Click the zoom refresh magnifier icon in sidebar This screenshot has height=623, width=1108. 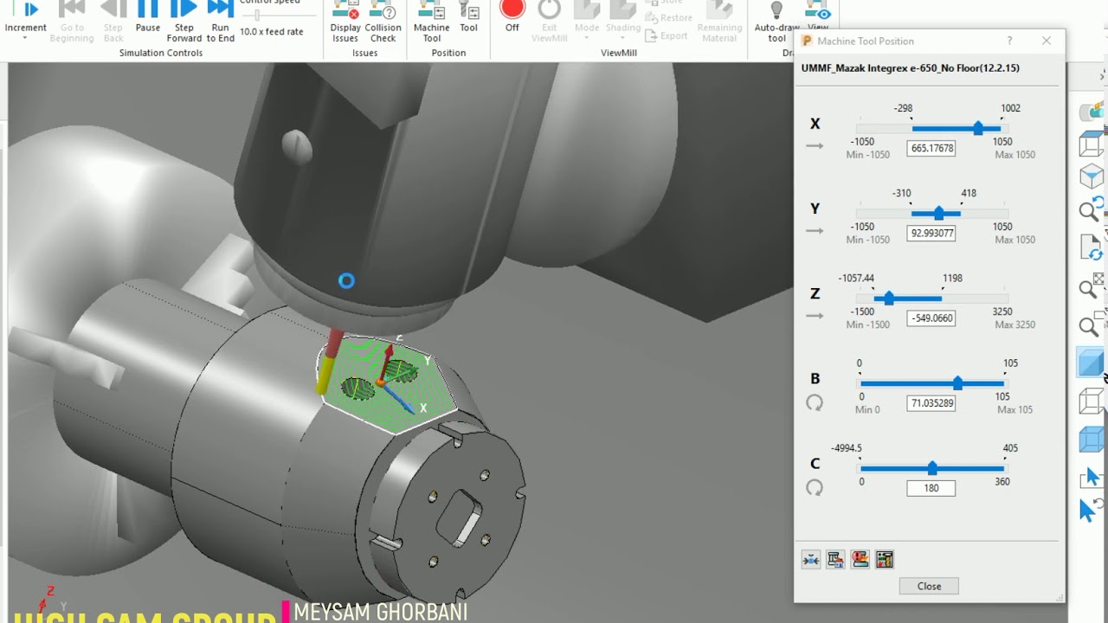click(x=1092, y=210)
